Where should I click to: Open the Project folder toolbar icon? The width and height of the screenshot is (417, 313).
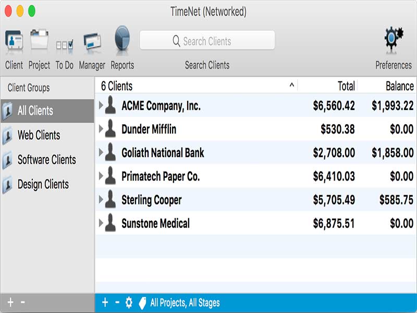[x=39, y=40]
